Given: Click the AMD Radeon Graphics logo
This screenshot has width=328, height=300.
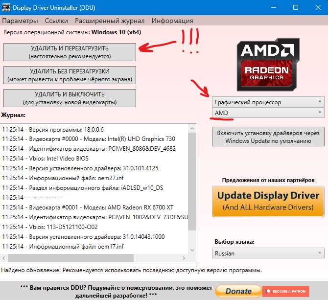Looking at the screenshot, I should 268,65.
